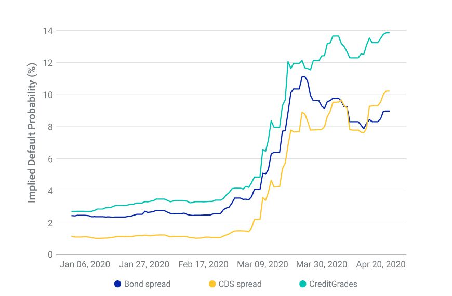
Task: Click the 6 value on the y-axis
Action: pyautogui.click(x=50, y=159)
